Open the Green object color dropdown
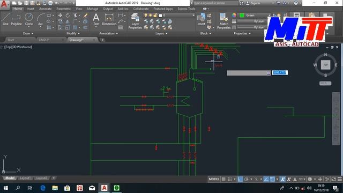343x193 pixels. tap(270, 16)
